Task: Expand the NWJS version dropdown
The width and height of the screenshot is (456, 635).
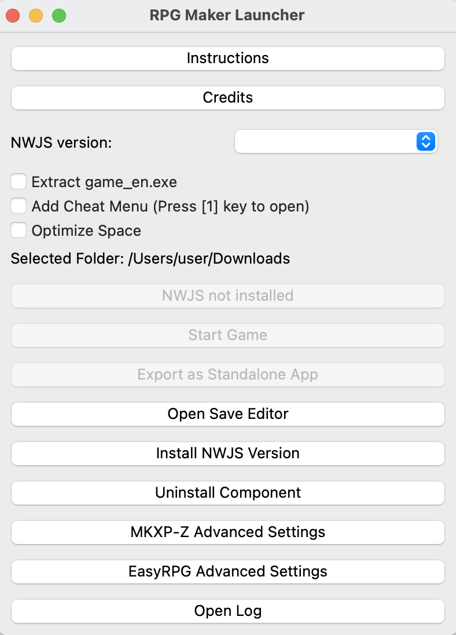Action: point(336,142)
